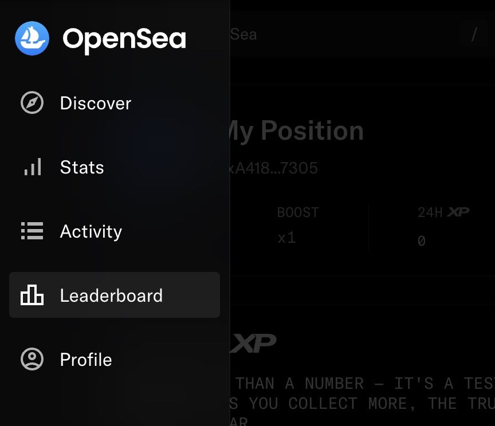Click the My Position heading

click(x=296, y=131)
